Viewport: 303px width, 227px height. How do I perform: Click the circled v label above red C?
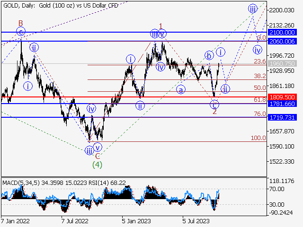click(x=98, y=148)
